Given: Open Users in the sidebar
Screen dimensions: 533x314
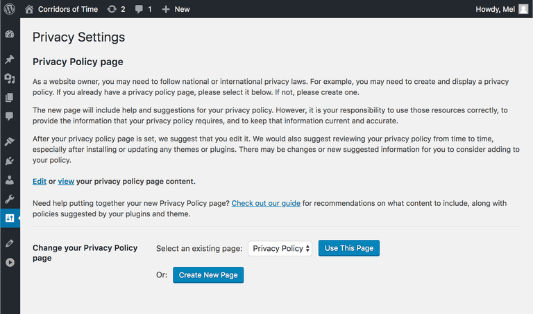Looking at the screenshot, I should tap(10, 180).
